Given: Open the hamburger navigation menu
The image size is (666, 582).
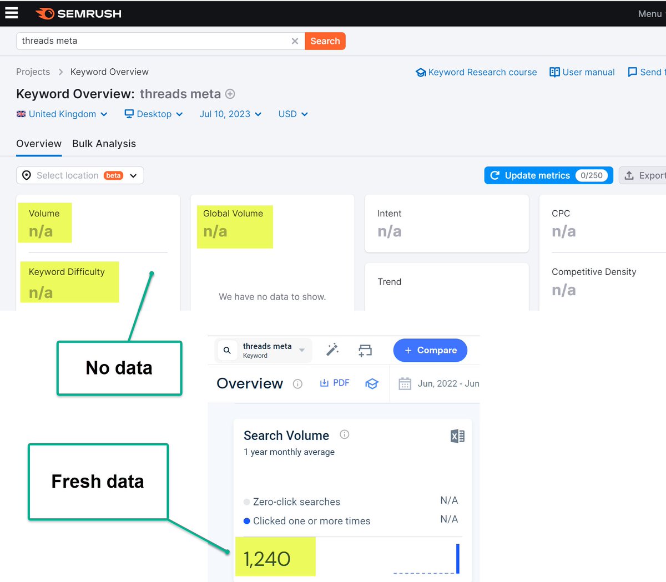Looking at the screenshot, I should click(12, 13).
